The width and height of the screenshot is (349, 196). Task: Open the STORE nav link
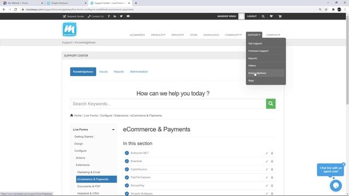(x=194, y=35)
